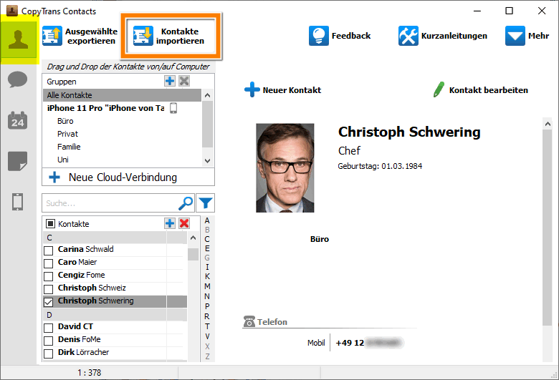Screen dimensions: 559x380
Task: Open the Messages speech bubble section
Action: [17, 79]
